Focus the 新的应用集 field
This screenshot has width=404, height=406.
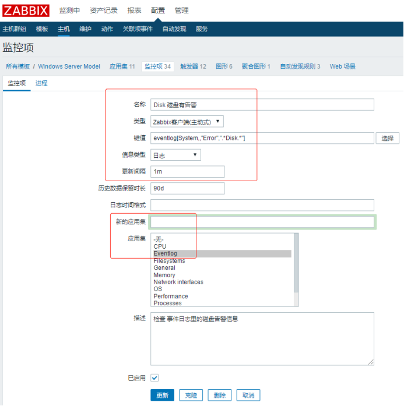click(262, 222)
